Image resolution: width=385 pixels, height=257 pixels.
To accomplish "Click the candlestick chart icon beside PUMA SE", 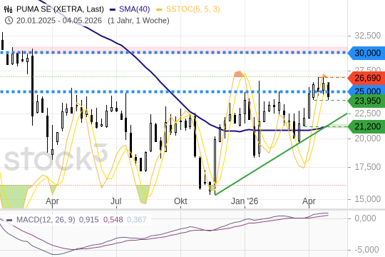I will (x=8, y=9).
